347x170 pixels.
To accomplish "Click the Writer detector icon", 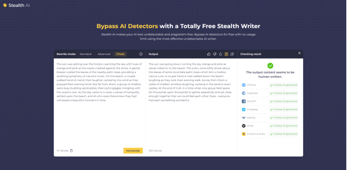I will [244, 126].
